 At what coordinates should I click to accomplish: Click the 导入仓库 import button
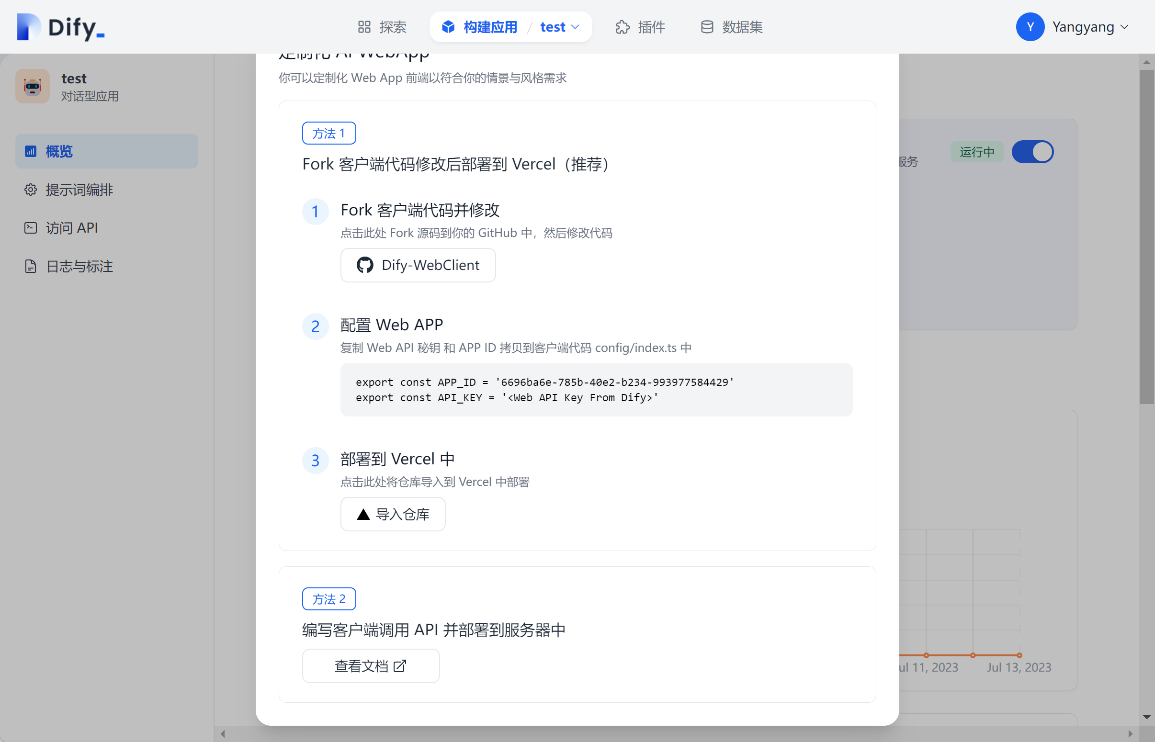pyautogui.click(x=393, y=514)
